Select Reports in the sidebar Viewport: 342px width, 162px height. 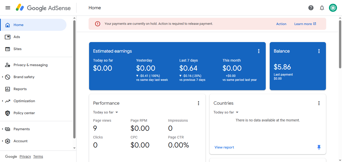coord(20,89)
